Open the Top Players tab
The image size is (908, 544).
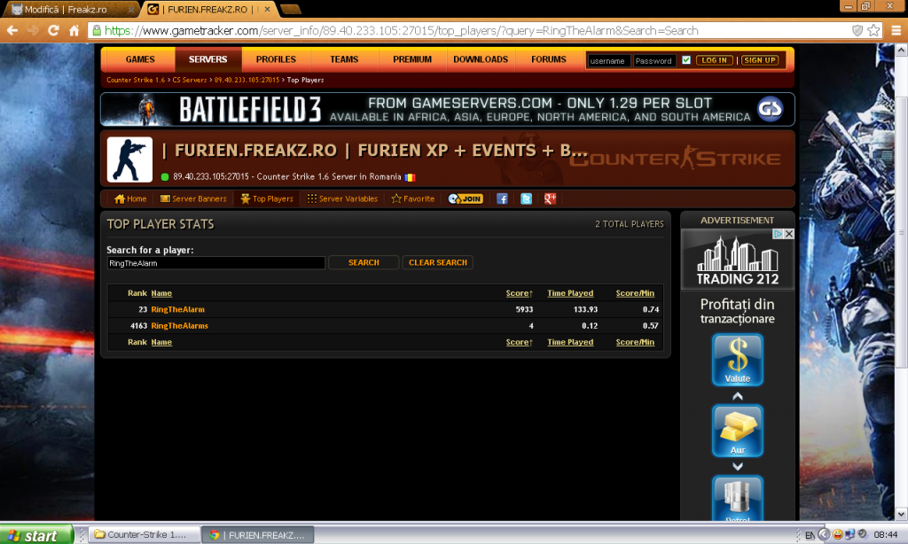(267, 199)
